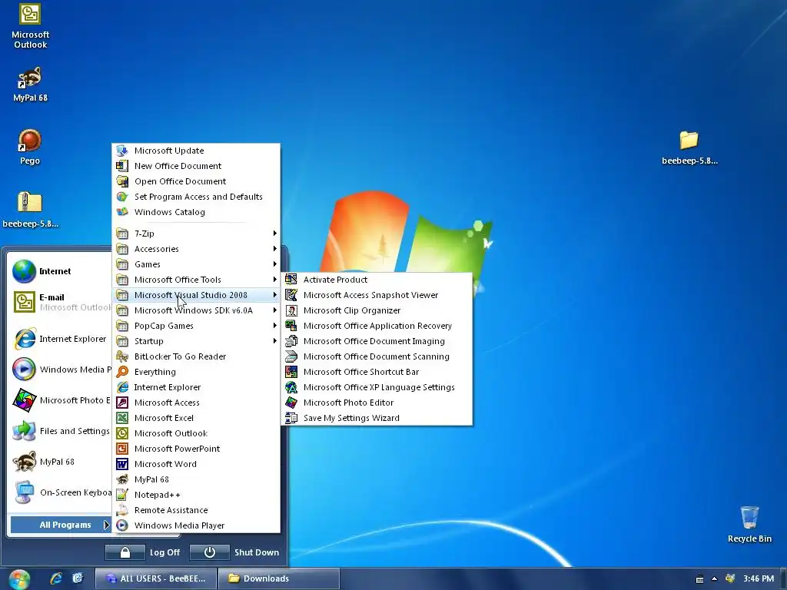Open the Microsoft Outlook desktop icon
The height and width of the screenshot is (590, 787).
[x=30, y=26]
